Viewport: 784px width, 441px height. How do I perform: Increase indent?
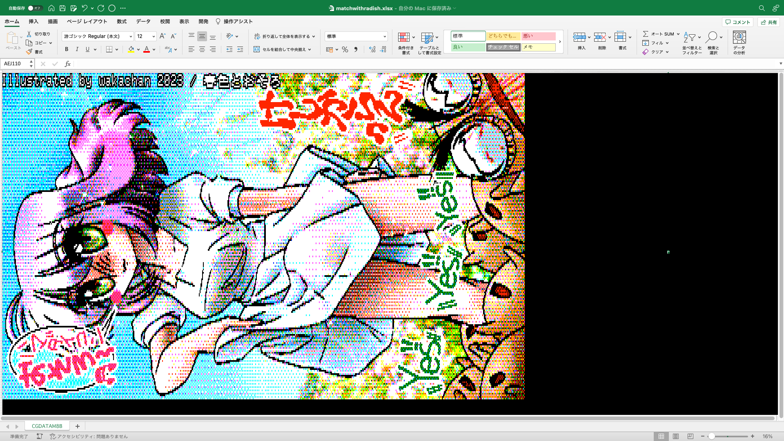coord(240,49)
